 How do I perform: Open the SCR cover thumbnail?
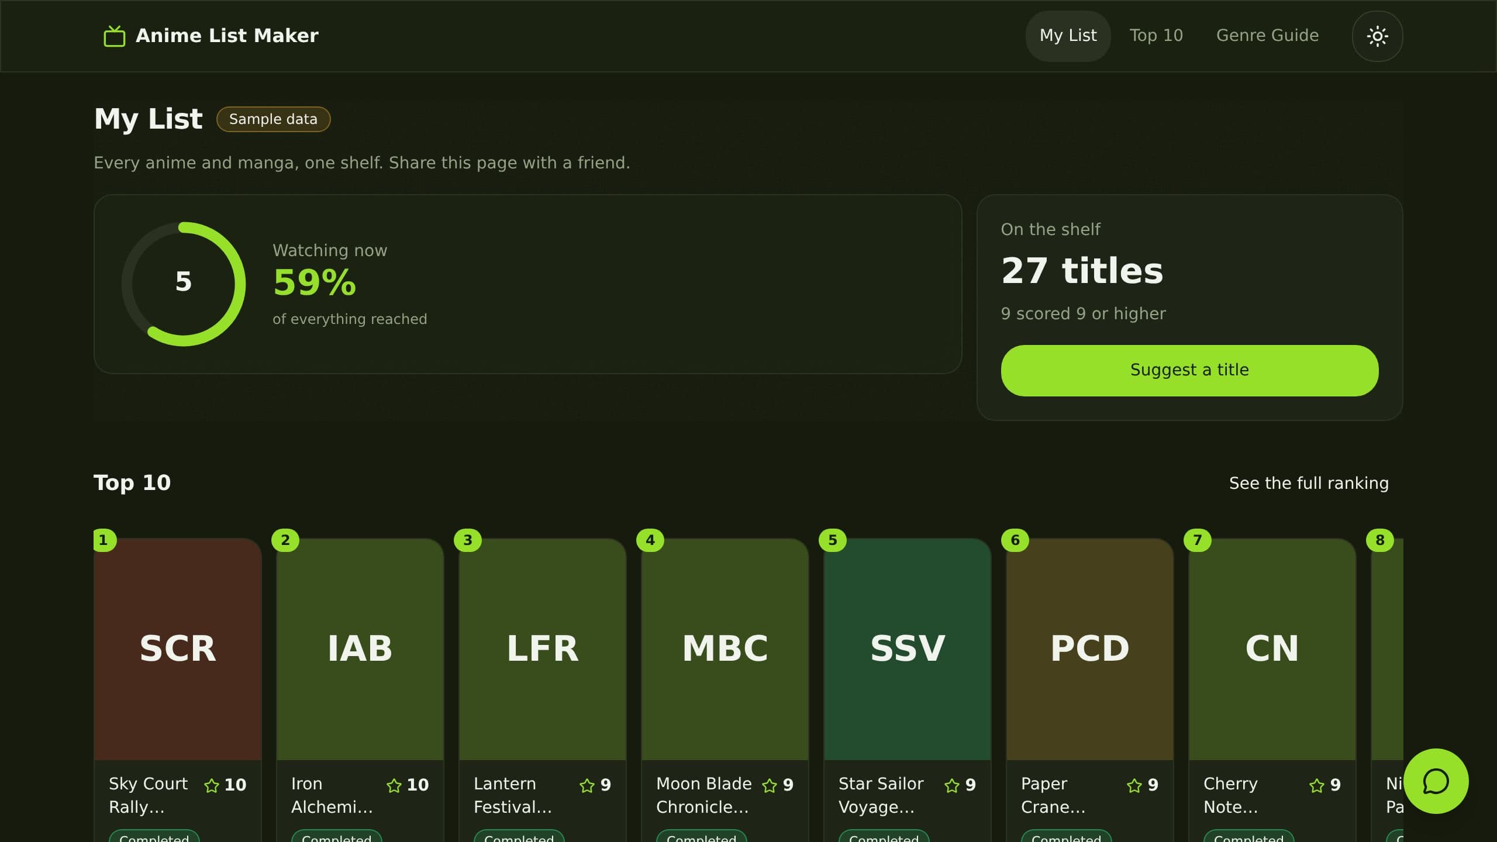pos(178,649)
